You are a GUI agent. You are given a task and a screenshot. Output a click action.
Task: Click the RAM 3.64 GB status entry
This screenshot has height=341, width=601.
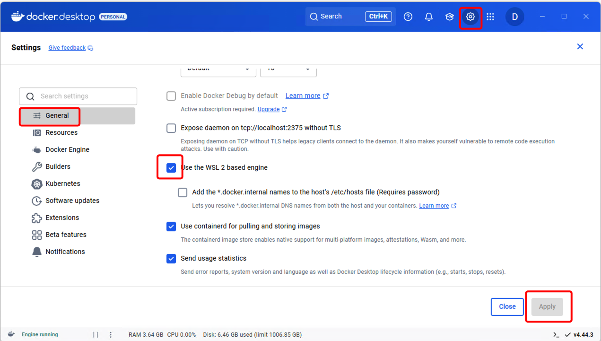point(146,335)
